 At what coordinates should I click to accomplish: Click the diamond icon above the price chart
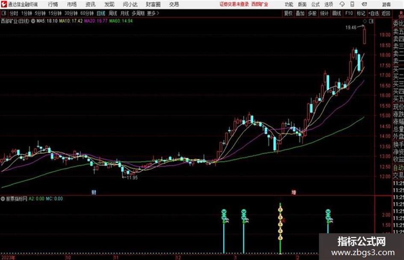click(365, 21)
